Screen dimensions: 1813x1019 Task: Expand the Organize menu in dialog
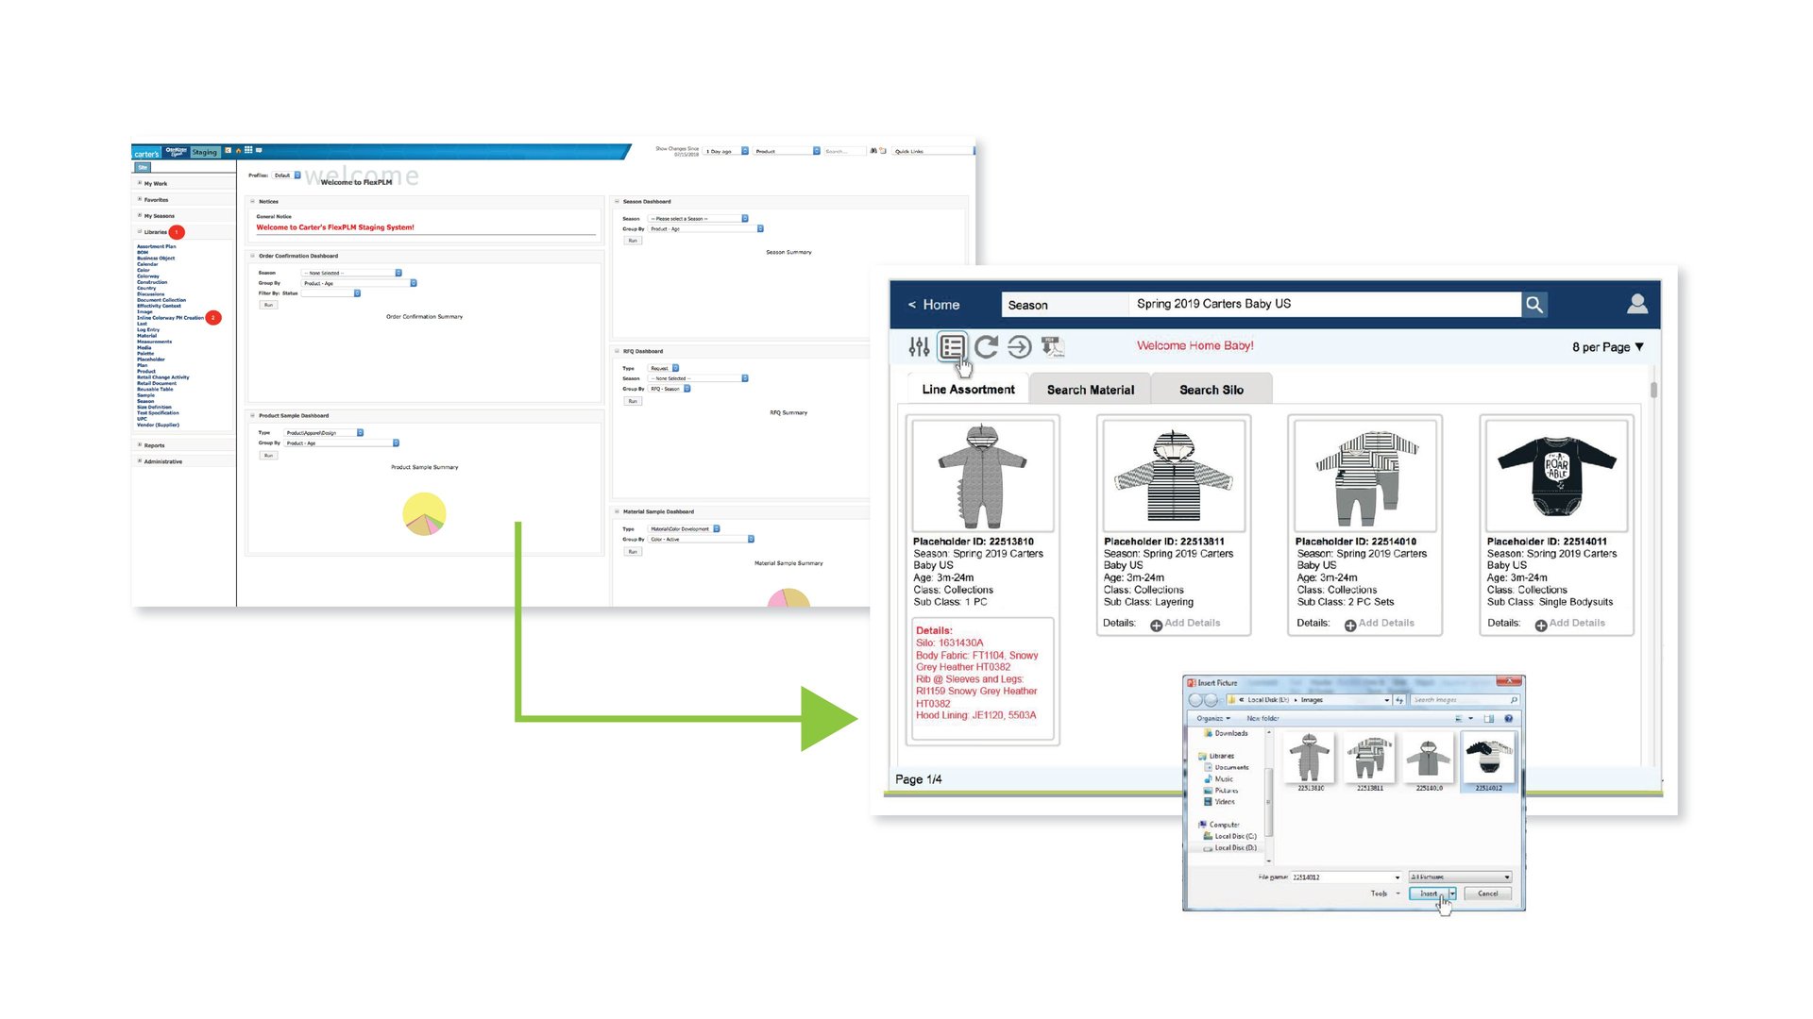[x=1213, y=719]
